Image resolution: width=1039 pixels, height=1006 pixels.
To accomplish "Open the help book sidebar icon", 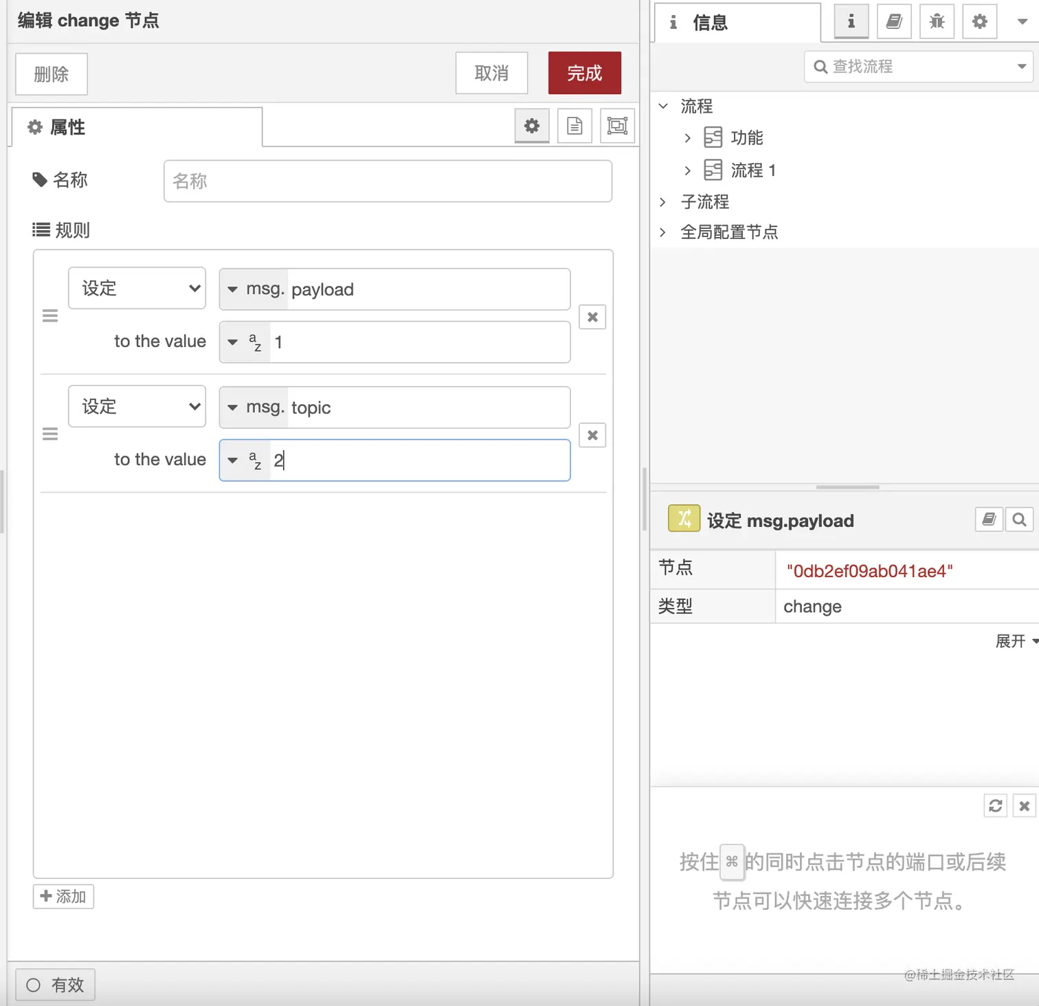I will coord(894,21).
